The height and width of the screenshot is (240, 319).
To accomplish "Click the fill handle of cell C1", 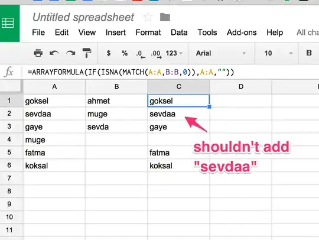I will pos(209,106).
